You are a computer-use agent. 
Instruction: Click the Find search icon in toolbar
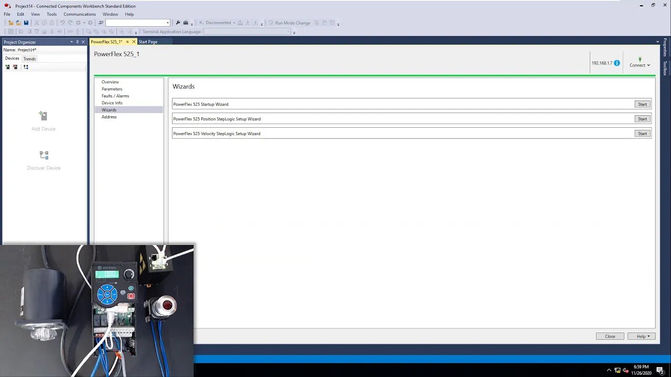pos(101,23)
